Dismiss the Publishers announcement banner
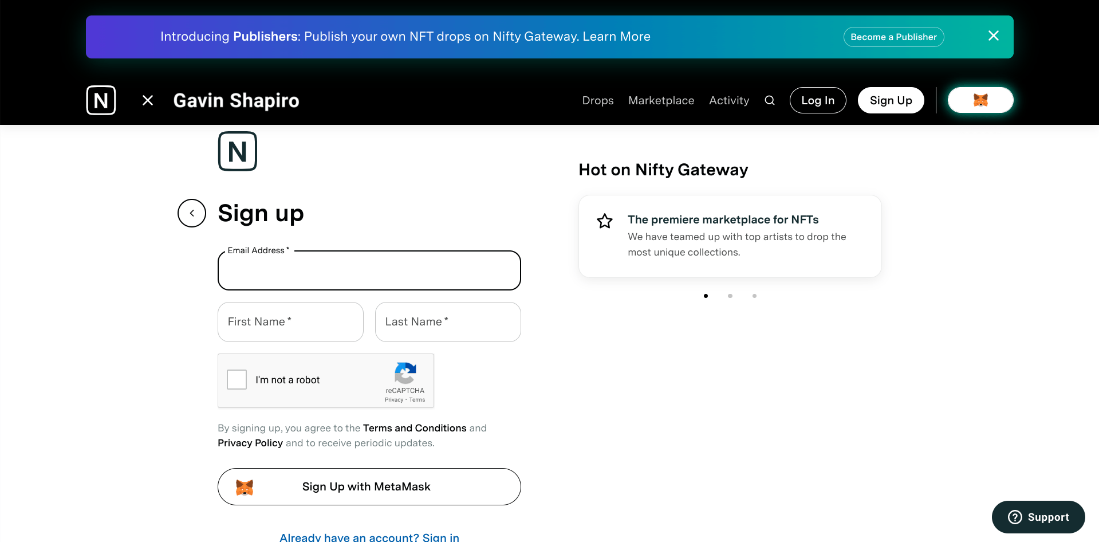The height and width of the screenshot is (542, 1099). [x=993, y=36]
